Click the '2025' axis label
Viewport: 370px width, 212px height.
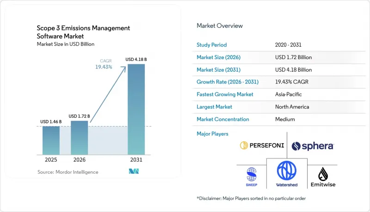pos(51,160)
